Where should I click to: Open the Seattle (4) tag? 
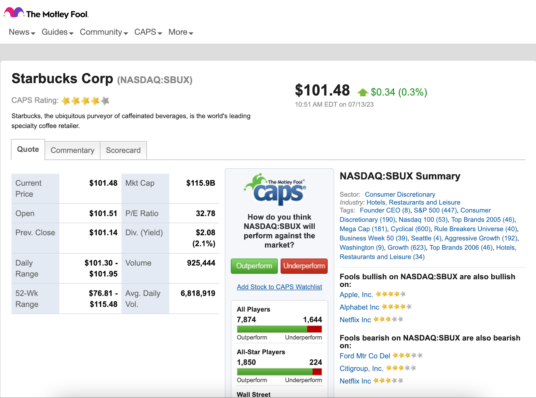[426, 238]
